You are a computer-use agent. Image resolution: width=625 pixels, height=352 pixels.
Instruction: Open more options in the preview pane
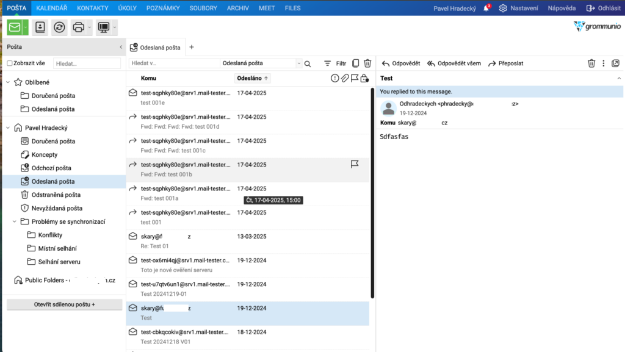click(604, 63)
